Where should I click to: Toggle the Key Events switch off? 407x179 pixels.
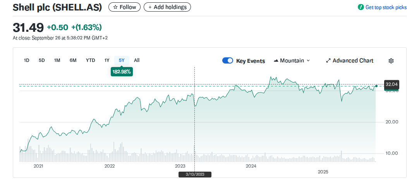click(228, 60)
